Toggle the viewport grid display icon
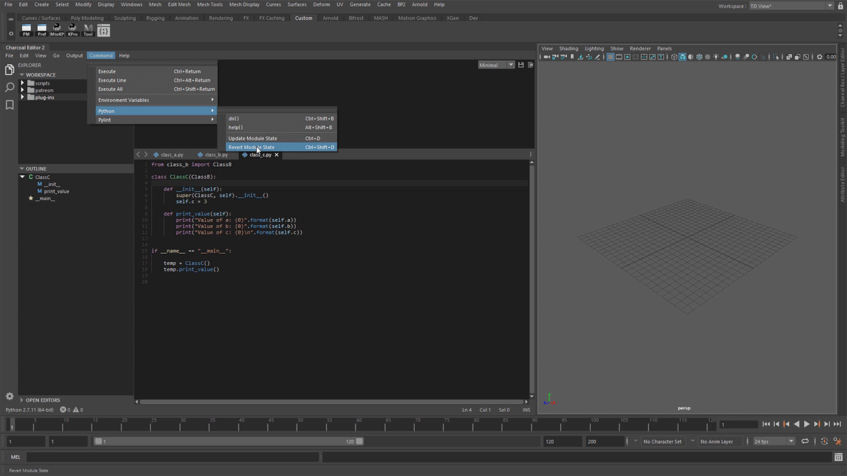Image resolution: width=847 pixels, height=476 pixels. click(610, 58)
